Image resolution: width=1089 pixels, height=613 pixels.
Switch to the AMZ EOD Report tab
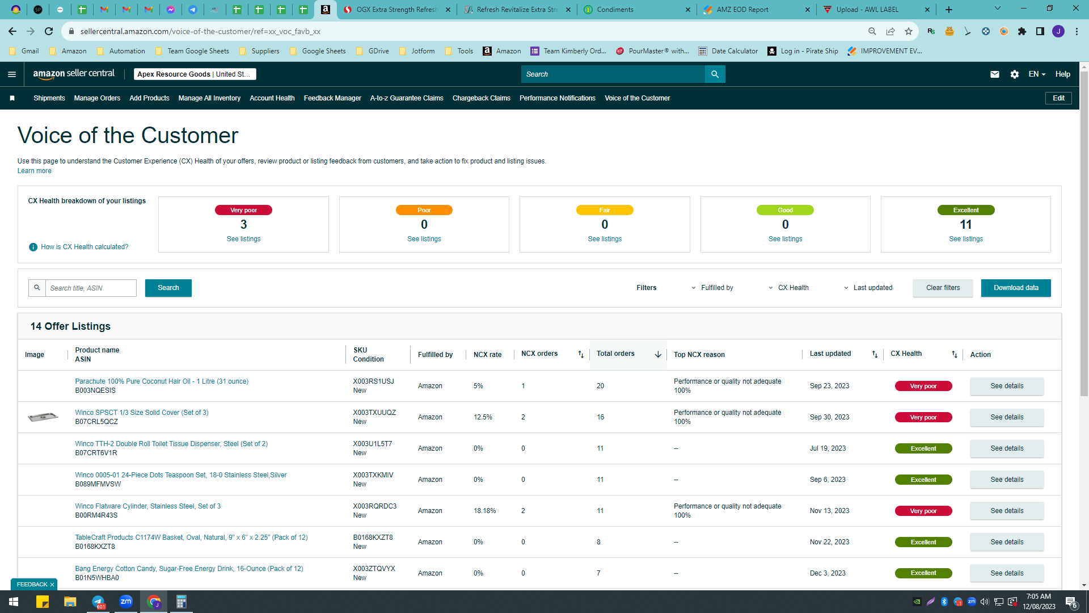pyautogui.click(x=757, y=10)
